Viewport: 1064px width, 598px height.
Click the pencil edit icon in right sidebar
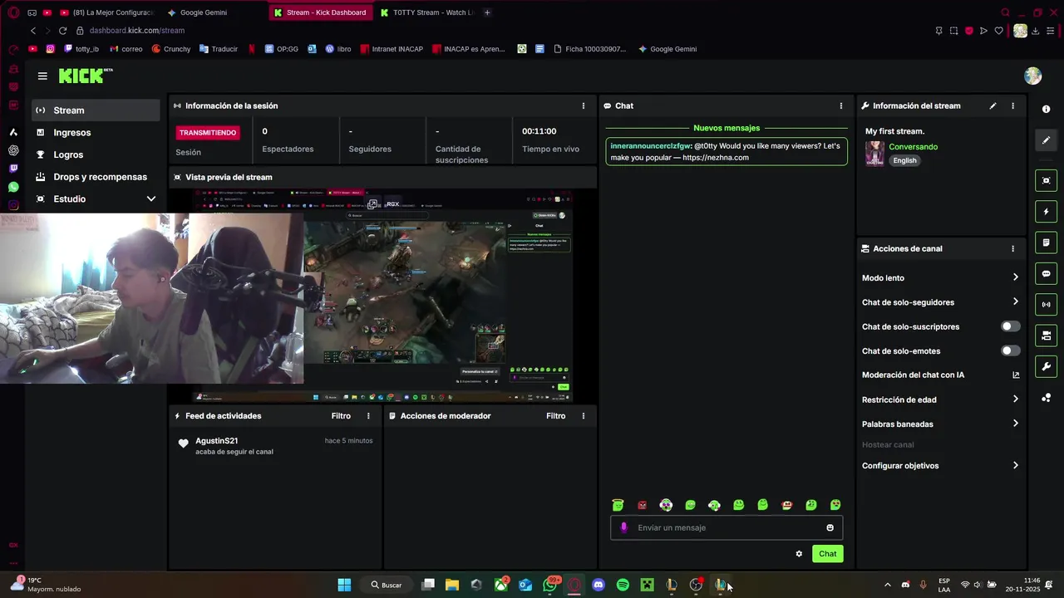1046,140
